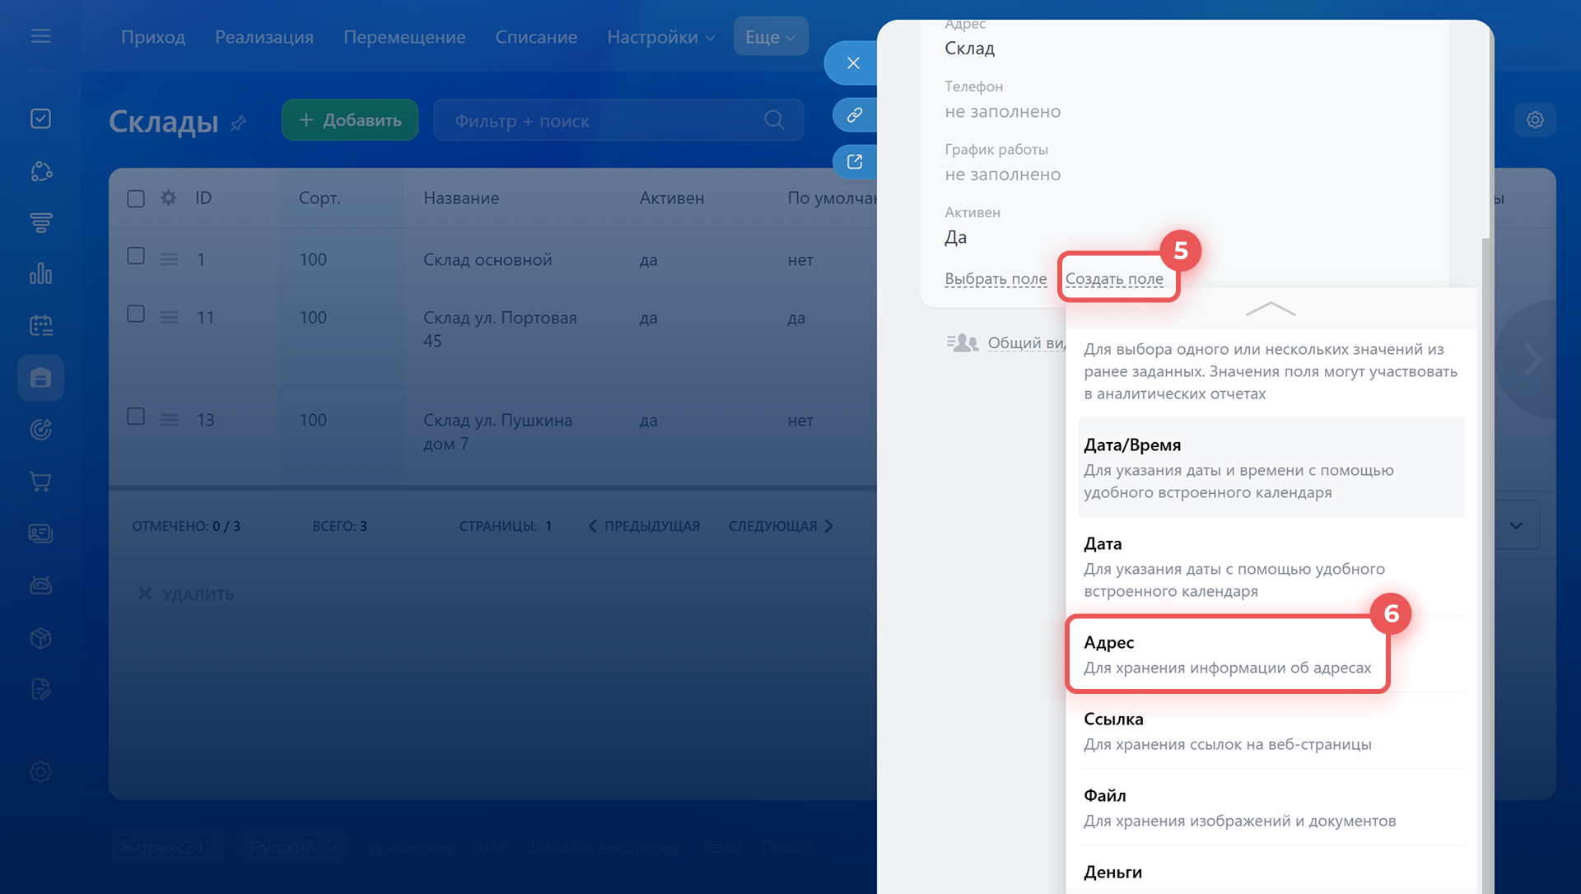Toggle the select-all header checkbox

tap(136, 198)
